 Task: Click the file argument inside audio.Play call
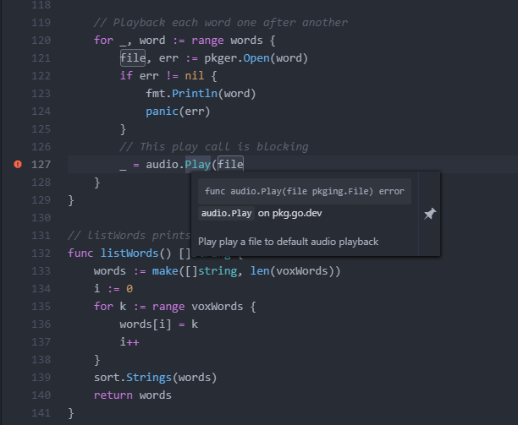231,164
